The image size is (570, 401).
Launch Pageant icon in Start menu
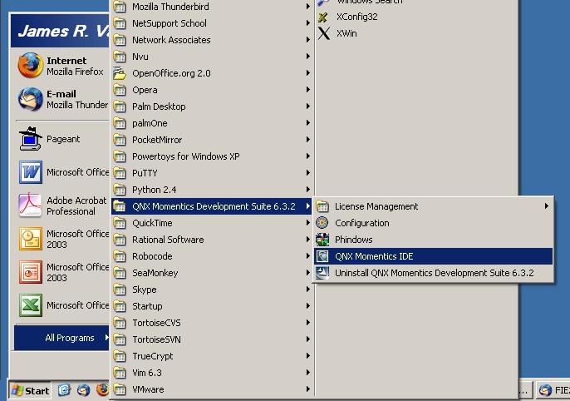(x=31, y=139)
